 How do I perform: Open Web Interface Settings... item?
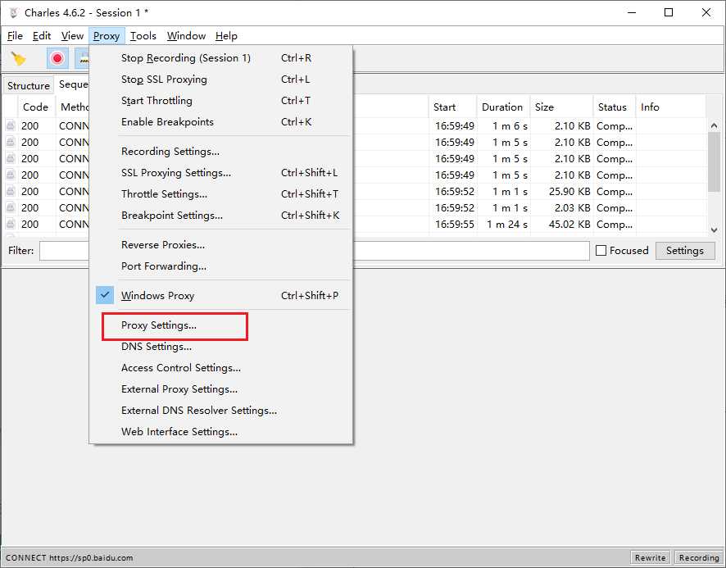coord(221,432)
